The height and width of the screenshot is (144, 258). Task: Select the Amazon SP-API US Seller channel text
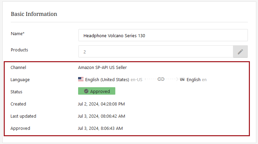(x=102, y=67)
